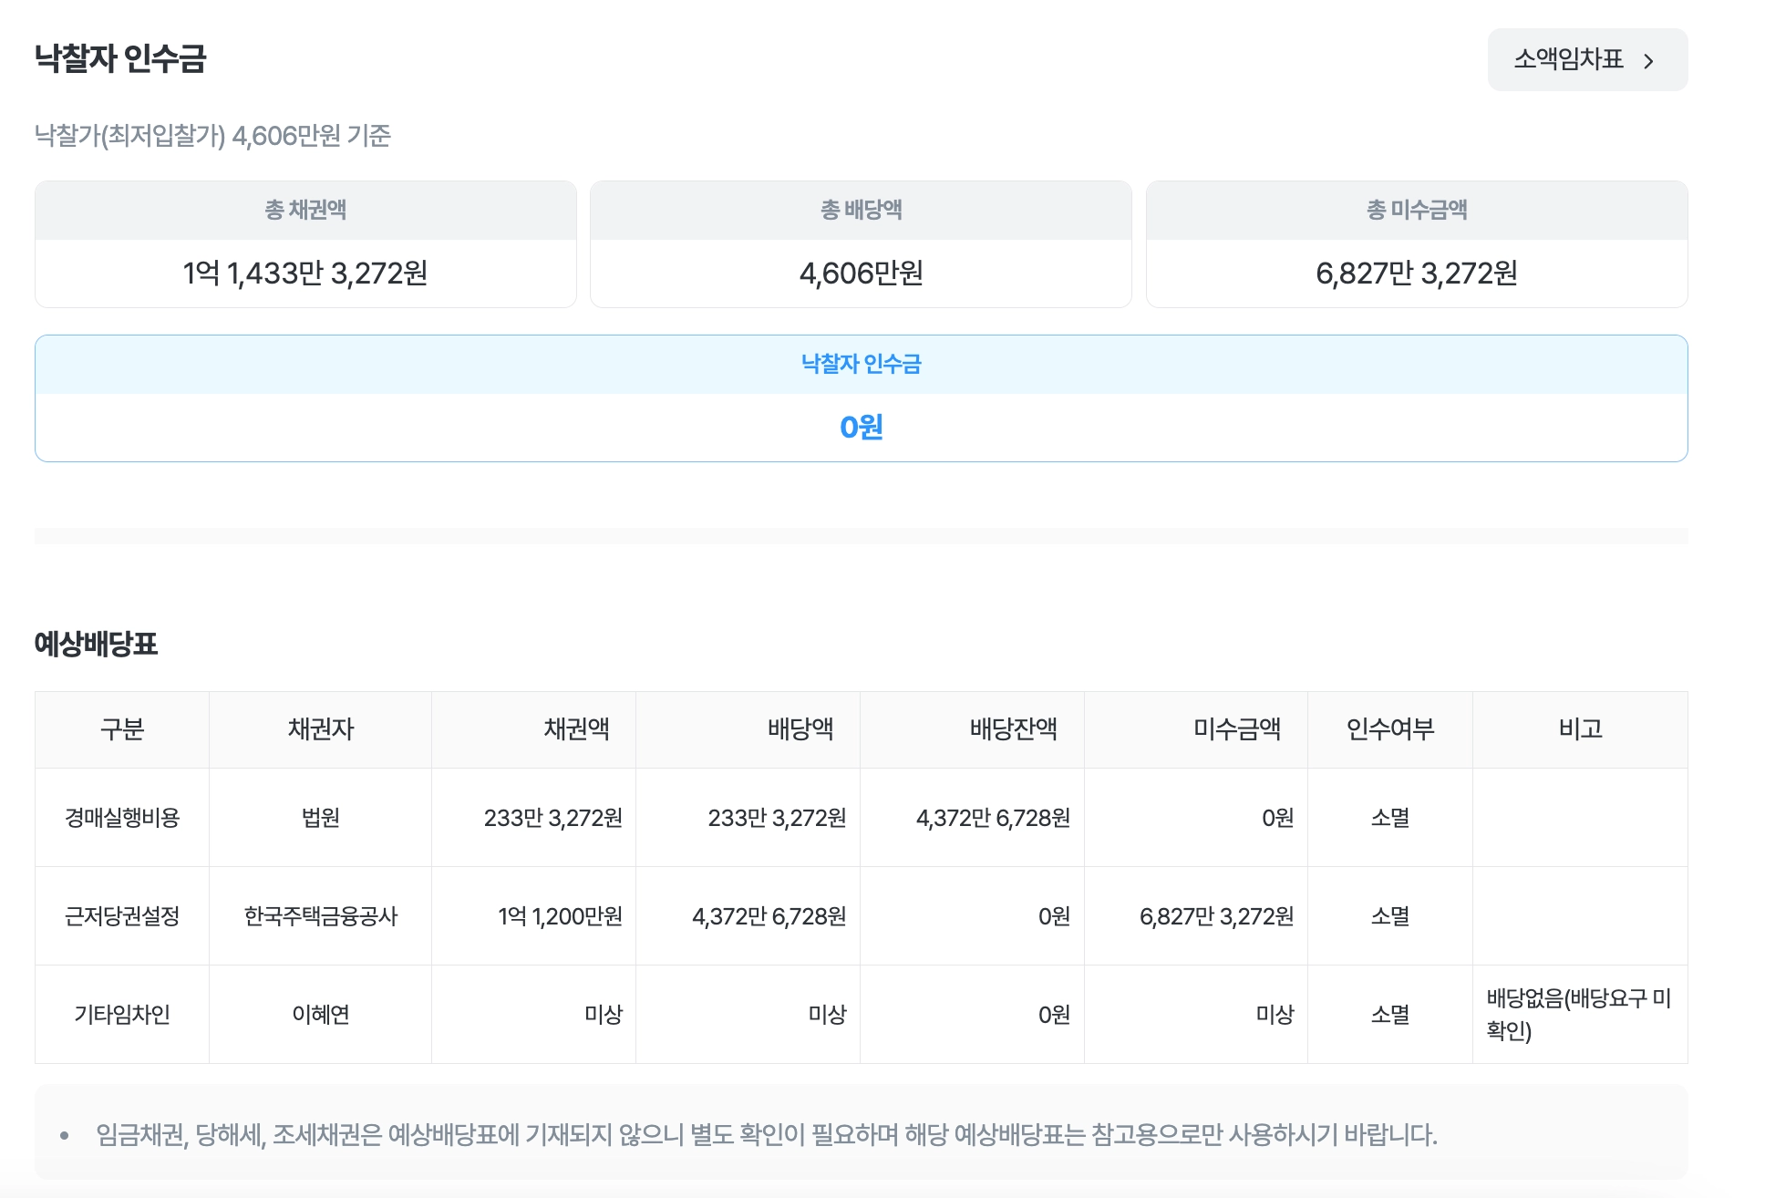Click the 배당액 column header

[x=800, y=729]
